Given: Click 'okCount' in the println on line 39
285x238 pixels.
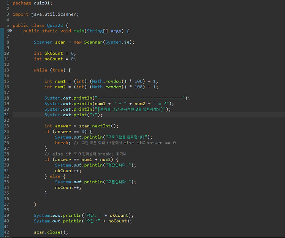Looking at the screenshot, I should 119,216.
